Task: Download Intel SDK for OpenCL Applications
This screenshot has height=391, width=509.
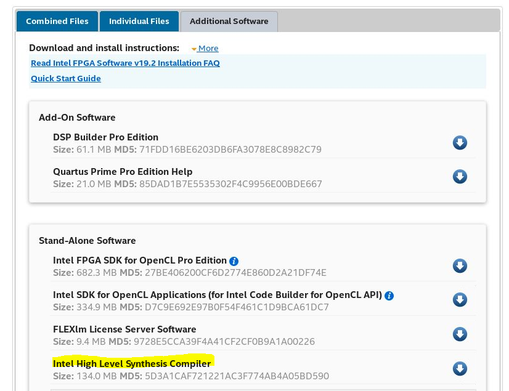Action: 460,300
